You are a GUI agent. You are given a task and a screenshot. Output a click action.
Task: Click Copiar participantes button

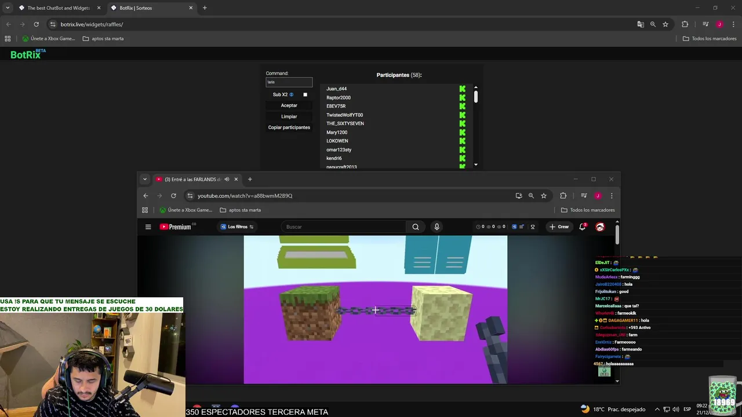pos(289,127)
